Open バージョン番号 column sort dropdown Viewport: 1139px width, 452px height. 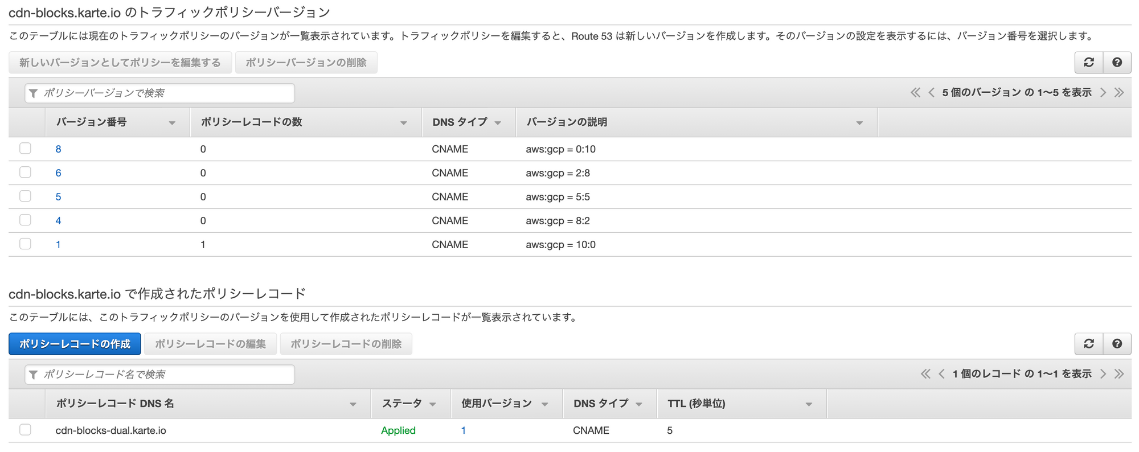click(x=172, y=123)
